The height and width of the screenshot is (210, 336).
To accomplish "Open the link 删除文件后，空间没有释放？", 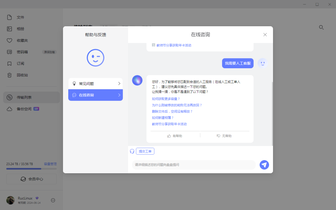I will coord(172,112).
